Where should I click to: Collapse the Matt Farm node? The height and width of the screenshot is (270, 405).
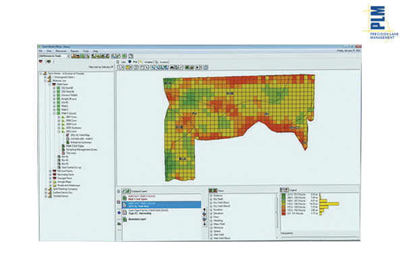pos(50,84)
